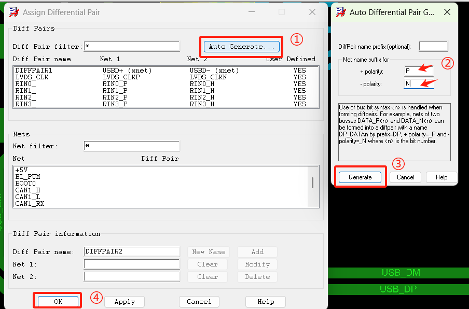This screenshot has height=309, width=469.
Task: Focus the DiffPair name prefix field
Action: coord(433,46)
